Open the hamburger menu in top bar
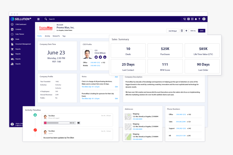The image size is (233, 155). tap(38, 19)
